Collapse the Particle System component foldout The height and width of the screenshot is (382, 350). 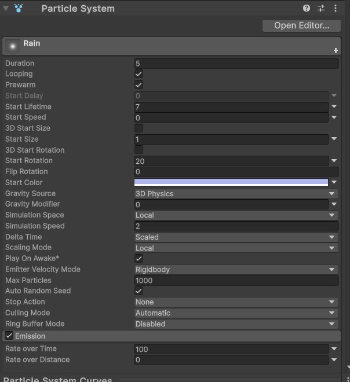6,9
